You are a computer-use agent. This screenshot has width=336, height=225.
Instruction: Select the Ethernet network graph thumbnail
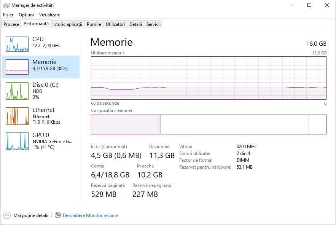point(17,116)
